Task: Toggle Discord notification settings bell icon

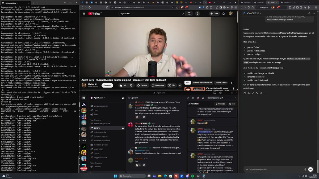Action: 192,98
